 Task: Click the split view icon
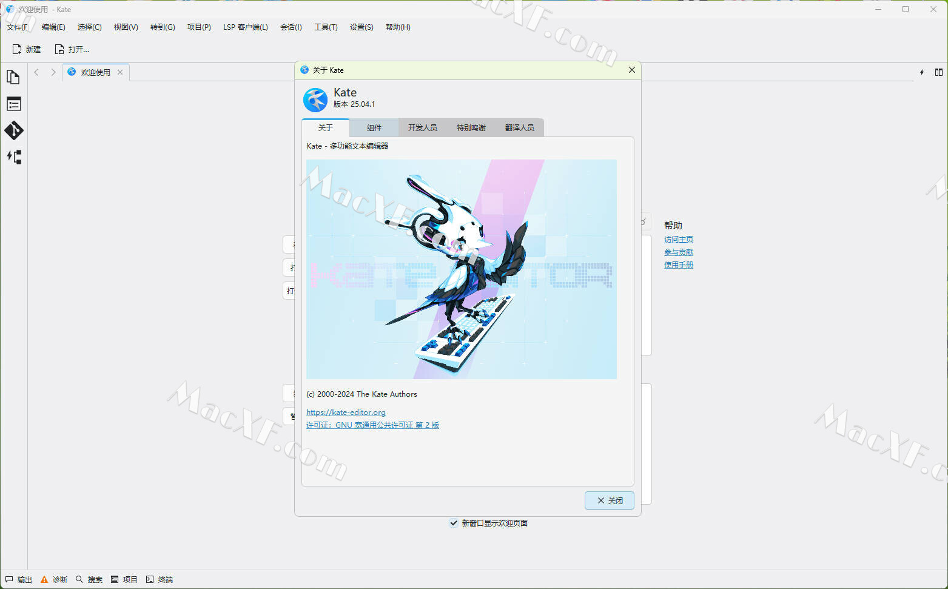tap(939, 72)
